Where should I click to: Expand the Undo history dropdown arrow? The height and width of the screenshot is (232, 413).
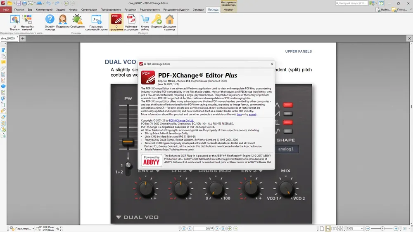tap(52, 3)
